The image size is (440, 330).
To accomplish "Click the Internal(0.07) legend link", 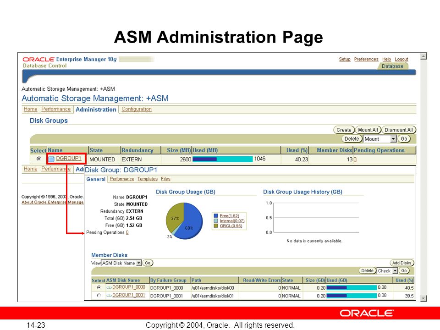I will tap(232, 220).
